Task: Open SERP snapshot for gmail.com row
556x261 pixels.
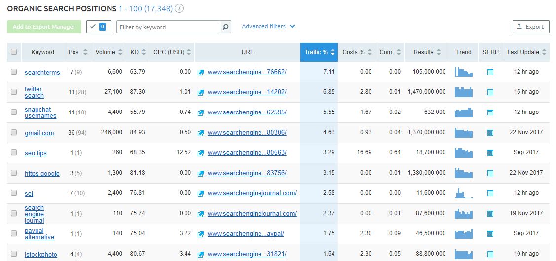Action: click(x=490, y=133)
